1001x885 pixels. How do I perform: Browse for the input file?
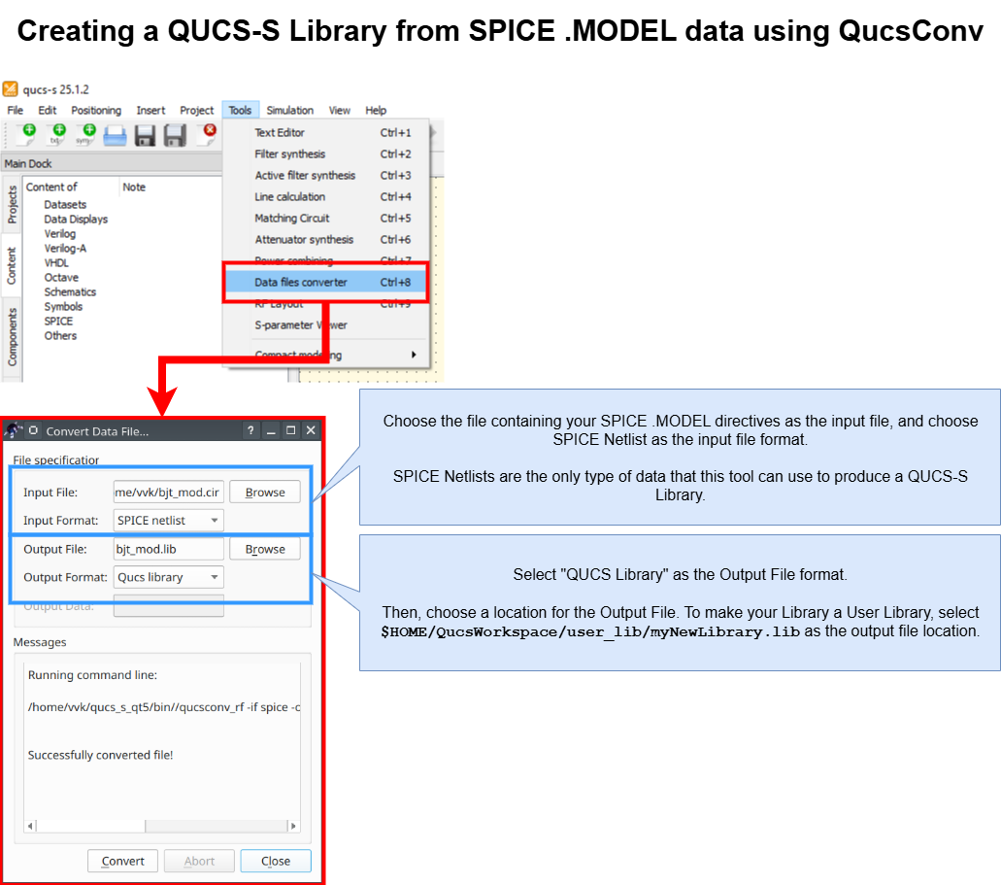[x=265, y=492]
